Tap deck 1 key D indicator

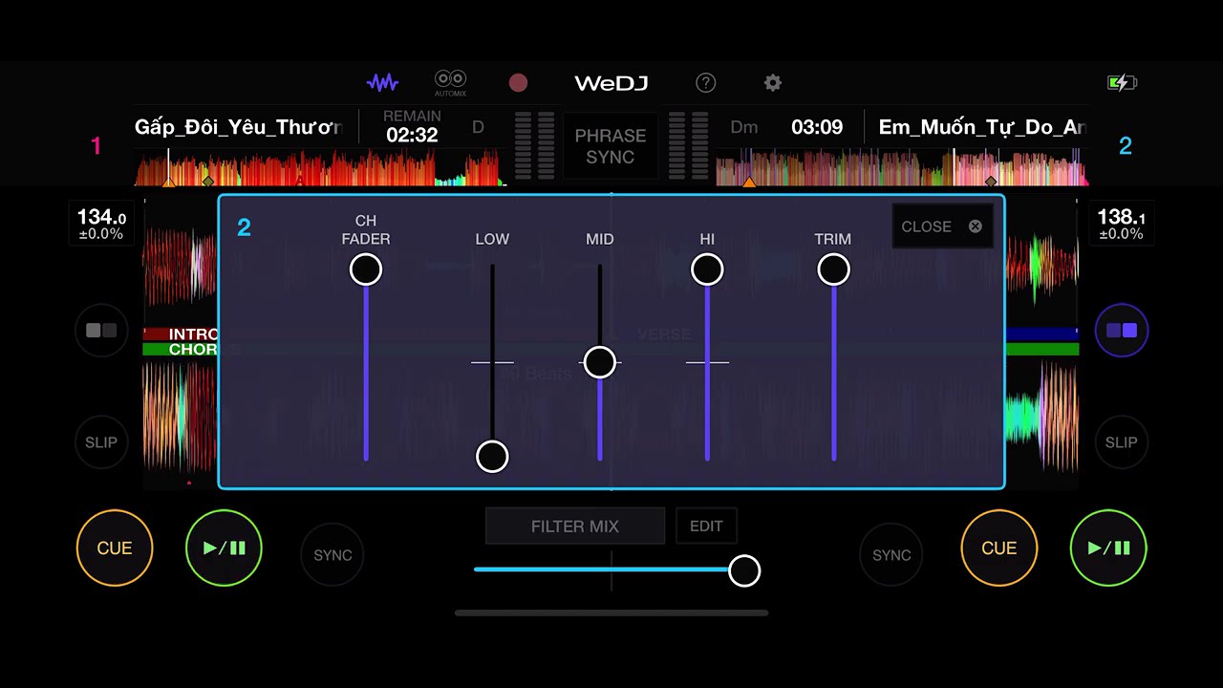tap(479, 127)
